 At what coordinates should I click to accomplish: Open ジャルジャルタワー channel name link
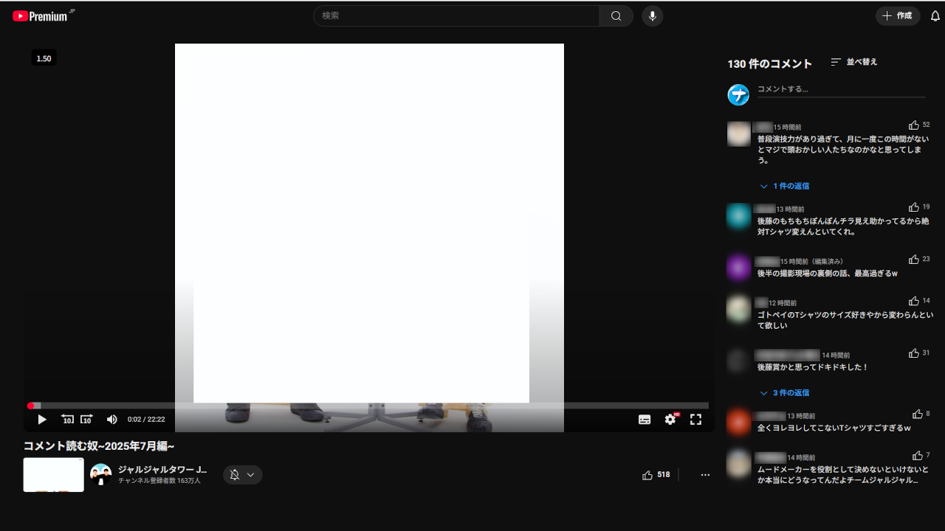point(162,469)
